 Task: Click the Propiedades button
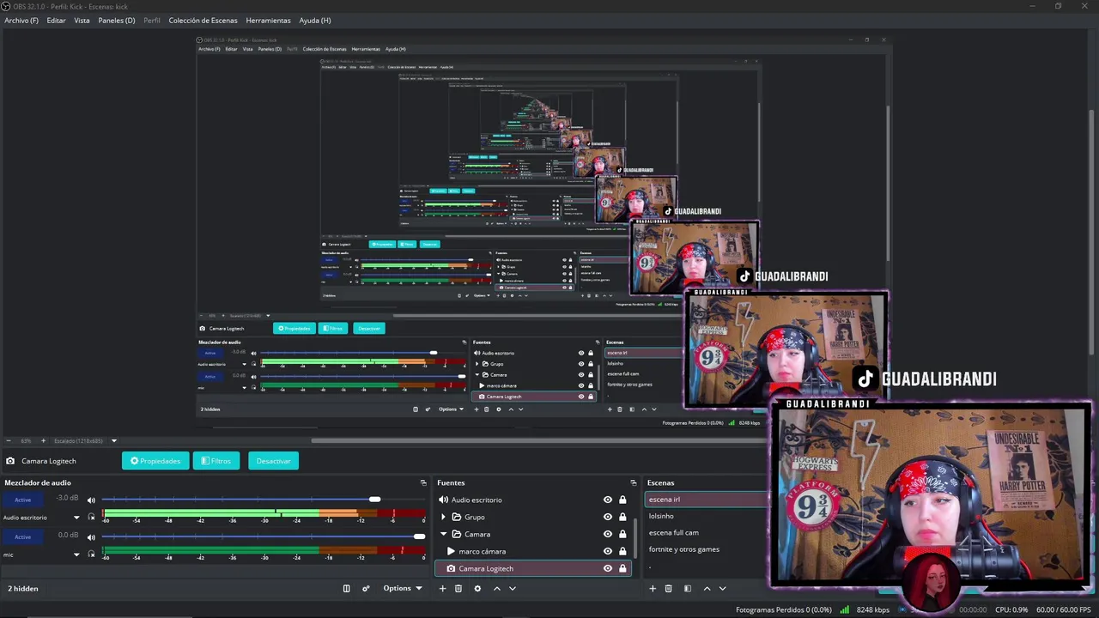coord(155,461)
